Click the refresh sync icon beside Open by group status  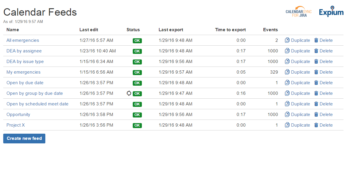129,93
